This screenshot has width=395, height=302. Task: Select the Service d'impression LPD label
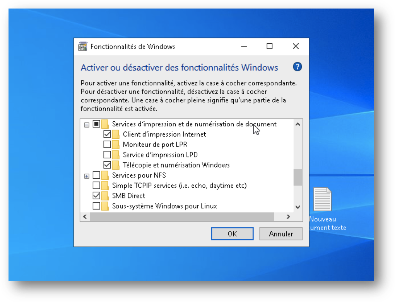point(160,155)
